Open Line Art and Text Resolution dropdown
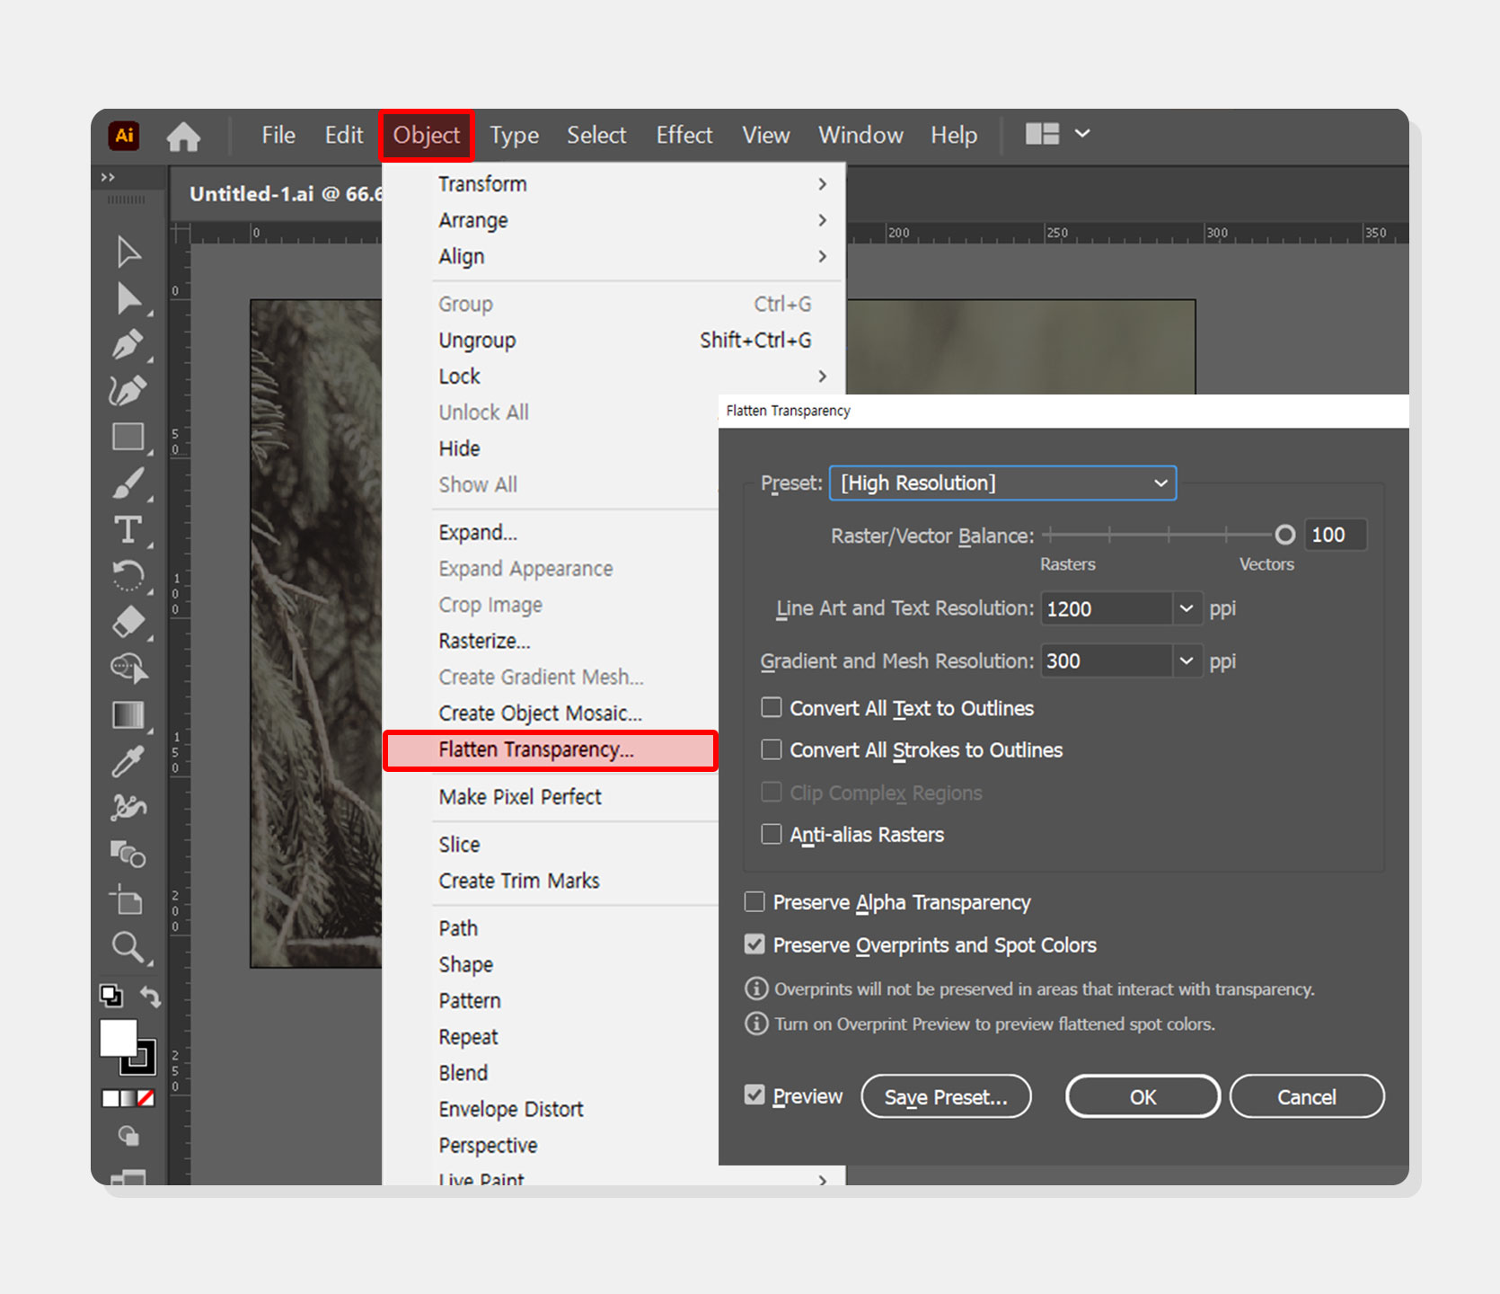Image resolution: width=1500 pixels, height=1294 pixels. click(1187, 609)
